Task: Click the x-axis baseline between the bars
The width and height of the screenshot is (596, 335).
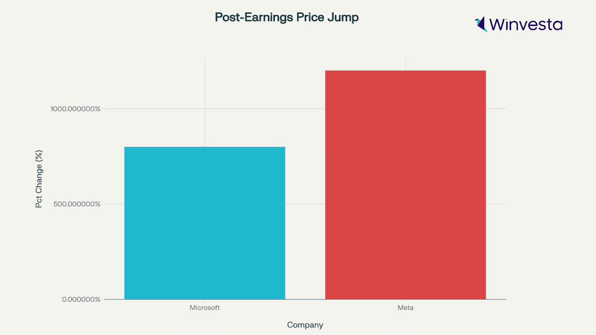Action: click(x=305, y=299)
